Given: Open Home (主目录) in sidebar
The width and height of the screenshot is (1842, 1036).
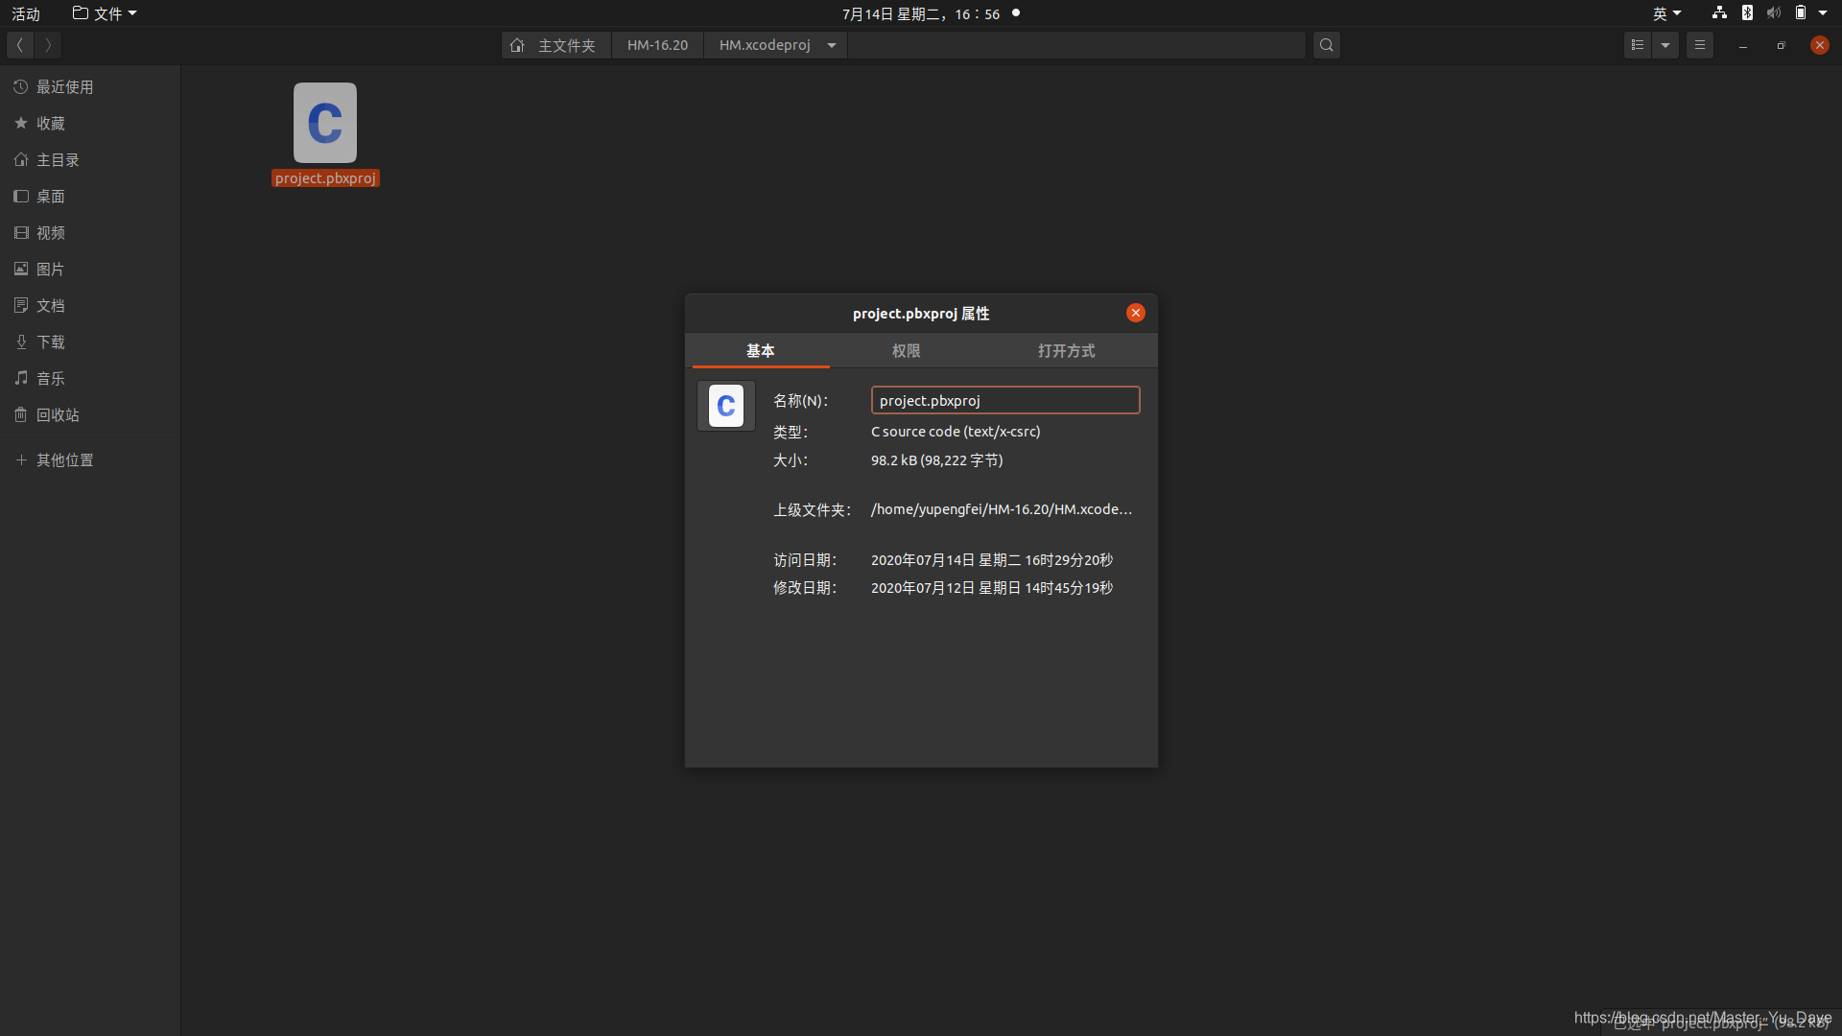Looking at the screenshot, I should (x=90, y=160).
